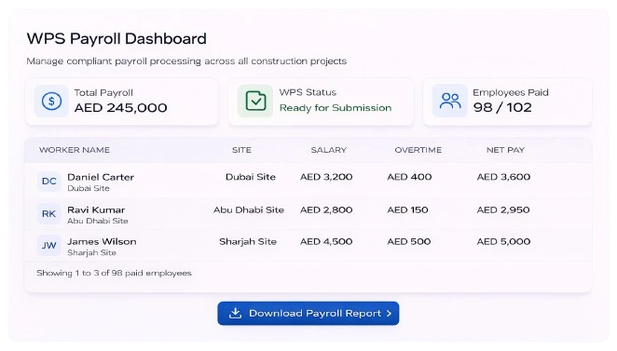Select net pay value AED 2,950
The height and width of the screenshot is (351, 617).
click(503, 209)
